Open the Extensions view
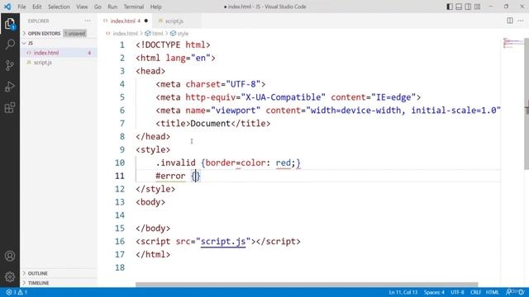 (10, 108)
